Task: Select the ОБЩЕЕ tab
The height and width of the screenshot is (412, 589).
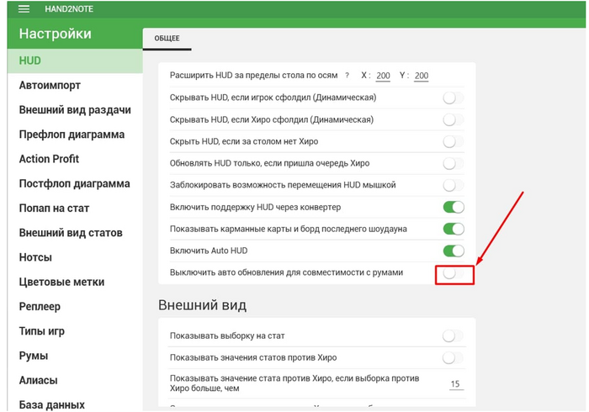Action: coord(167,39)
